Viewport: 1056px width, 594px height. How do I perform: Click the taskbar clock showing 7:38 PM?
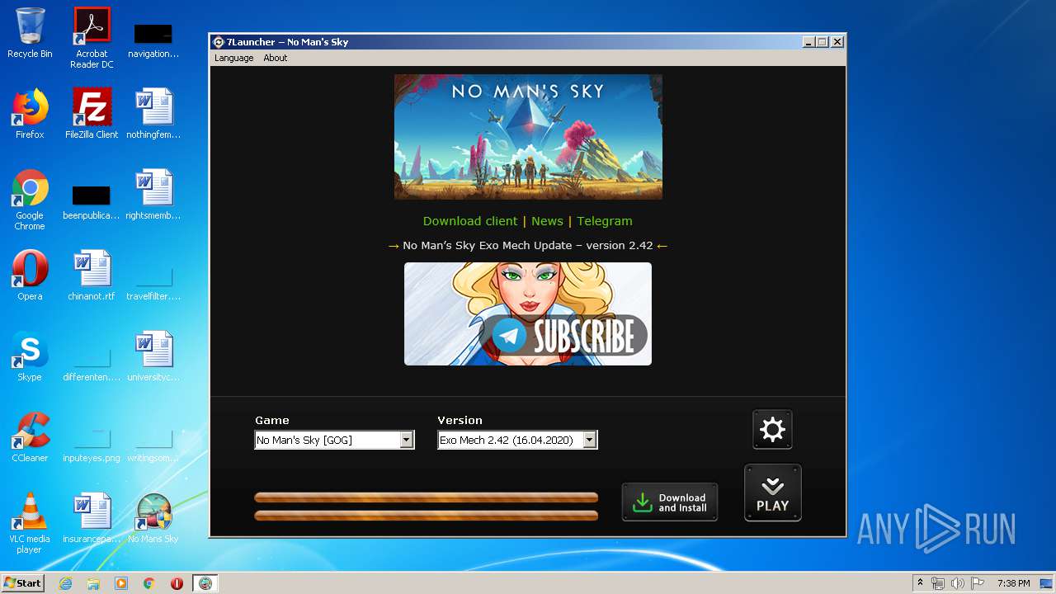tap(1013, 583)
